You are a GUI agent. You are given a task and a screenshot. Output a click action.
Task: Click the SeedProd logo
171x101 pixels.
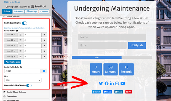click(x=38, y=6)
